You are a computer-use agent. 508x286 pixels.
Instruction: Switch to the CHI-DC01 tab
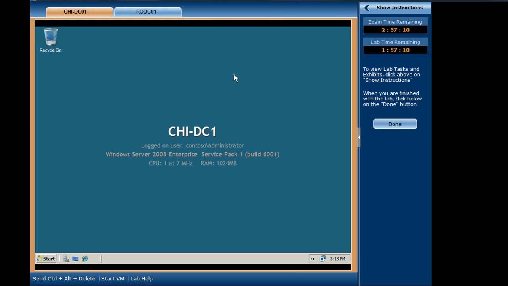click(x=79, y=12)
